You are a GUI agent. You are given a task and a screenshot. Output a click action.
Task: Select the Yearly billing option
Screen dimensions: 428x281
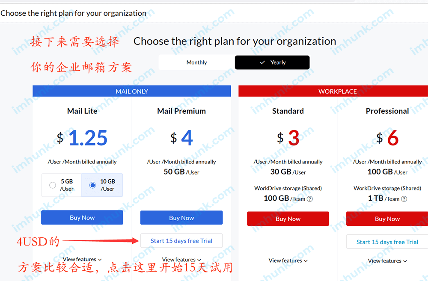(272, 62)
